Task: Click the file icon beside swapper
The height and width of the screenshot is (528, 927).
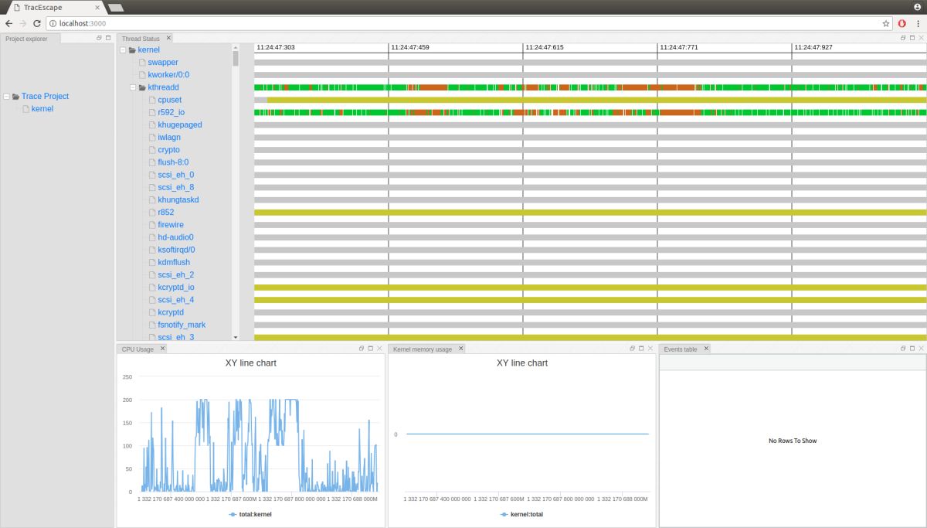Action: click(142, 63)
